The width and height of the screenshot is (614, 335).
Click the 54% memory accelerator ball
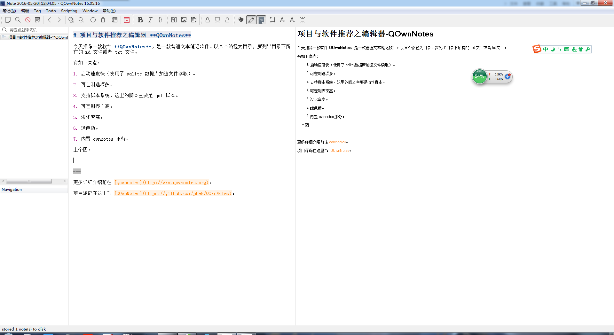[x=479, y=76]
